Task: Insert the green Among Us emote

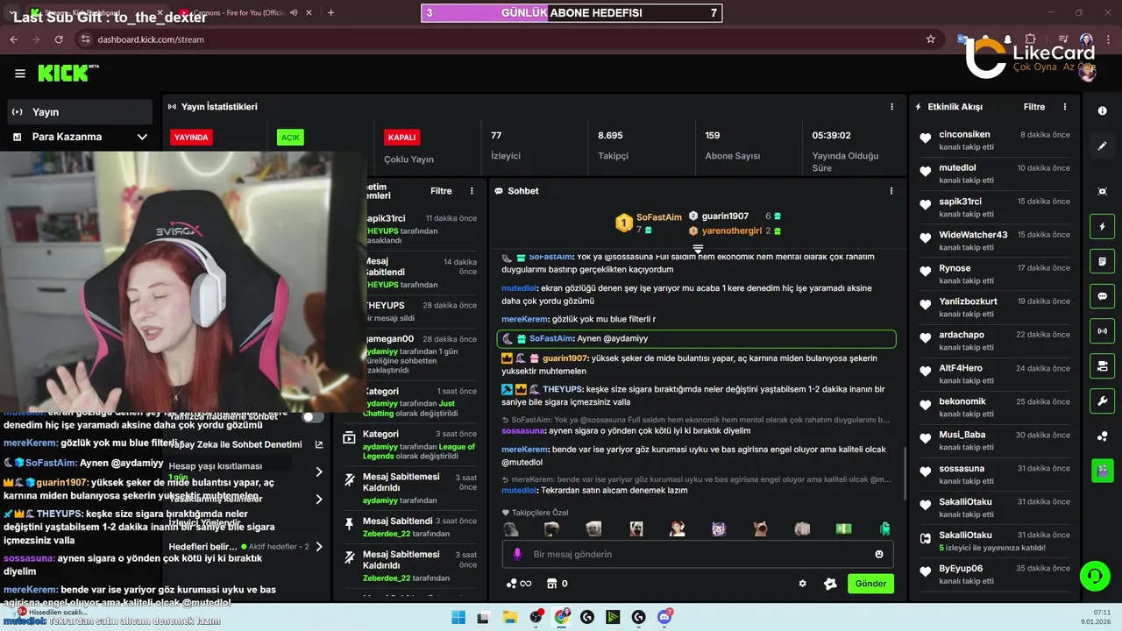Action: click(x=884, y=528)
